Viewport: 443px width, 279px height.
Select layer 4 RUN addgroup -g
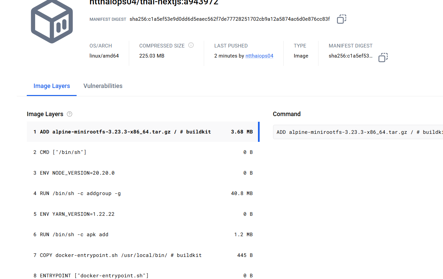point(143,193)
